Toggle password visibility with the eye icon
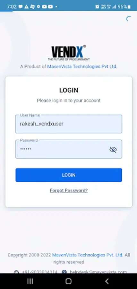This screenshot has width=137, height=289. [113, 150]
